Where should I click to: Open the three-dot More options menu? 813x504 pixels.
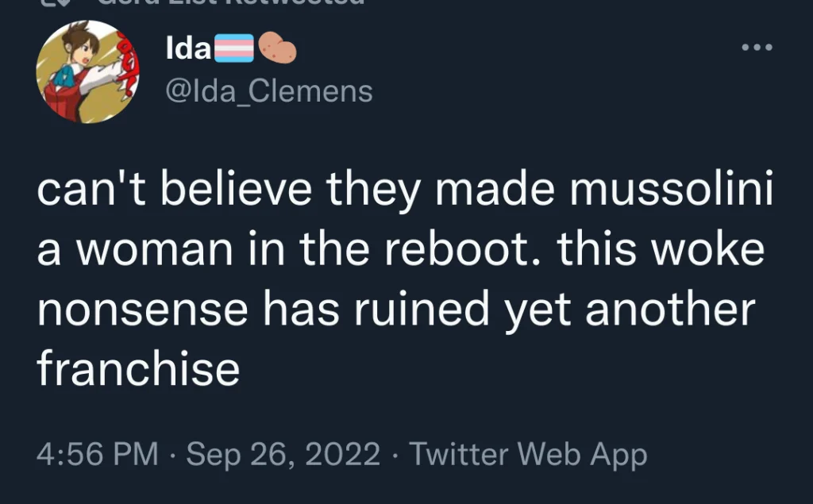point(757,47)
